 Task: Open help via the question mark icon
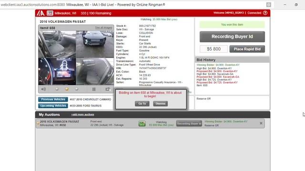point(265,13)
